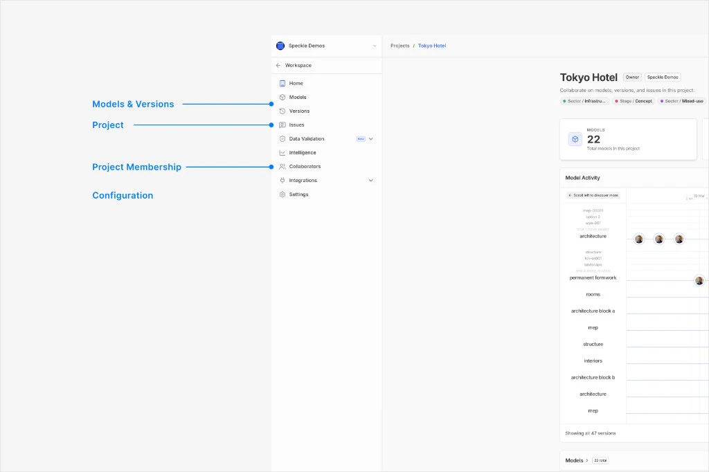The image size is (709, 472).
Task: Select the architecture block b row
Action: click(x=593, y=377)
